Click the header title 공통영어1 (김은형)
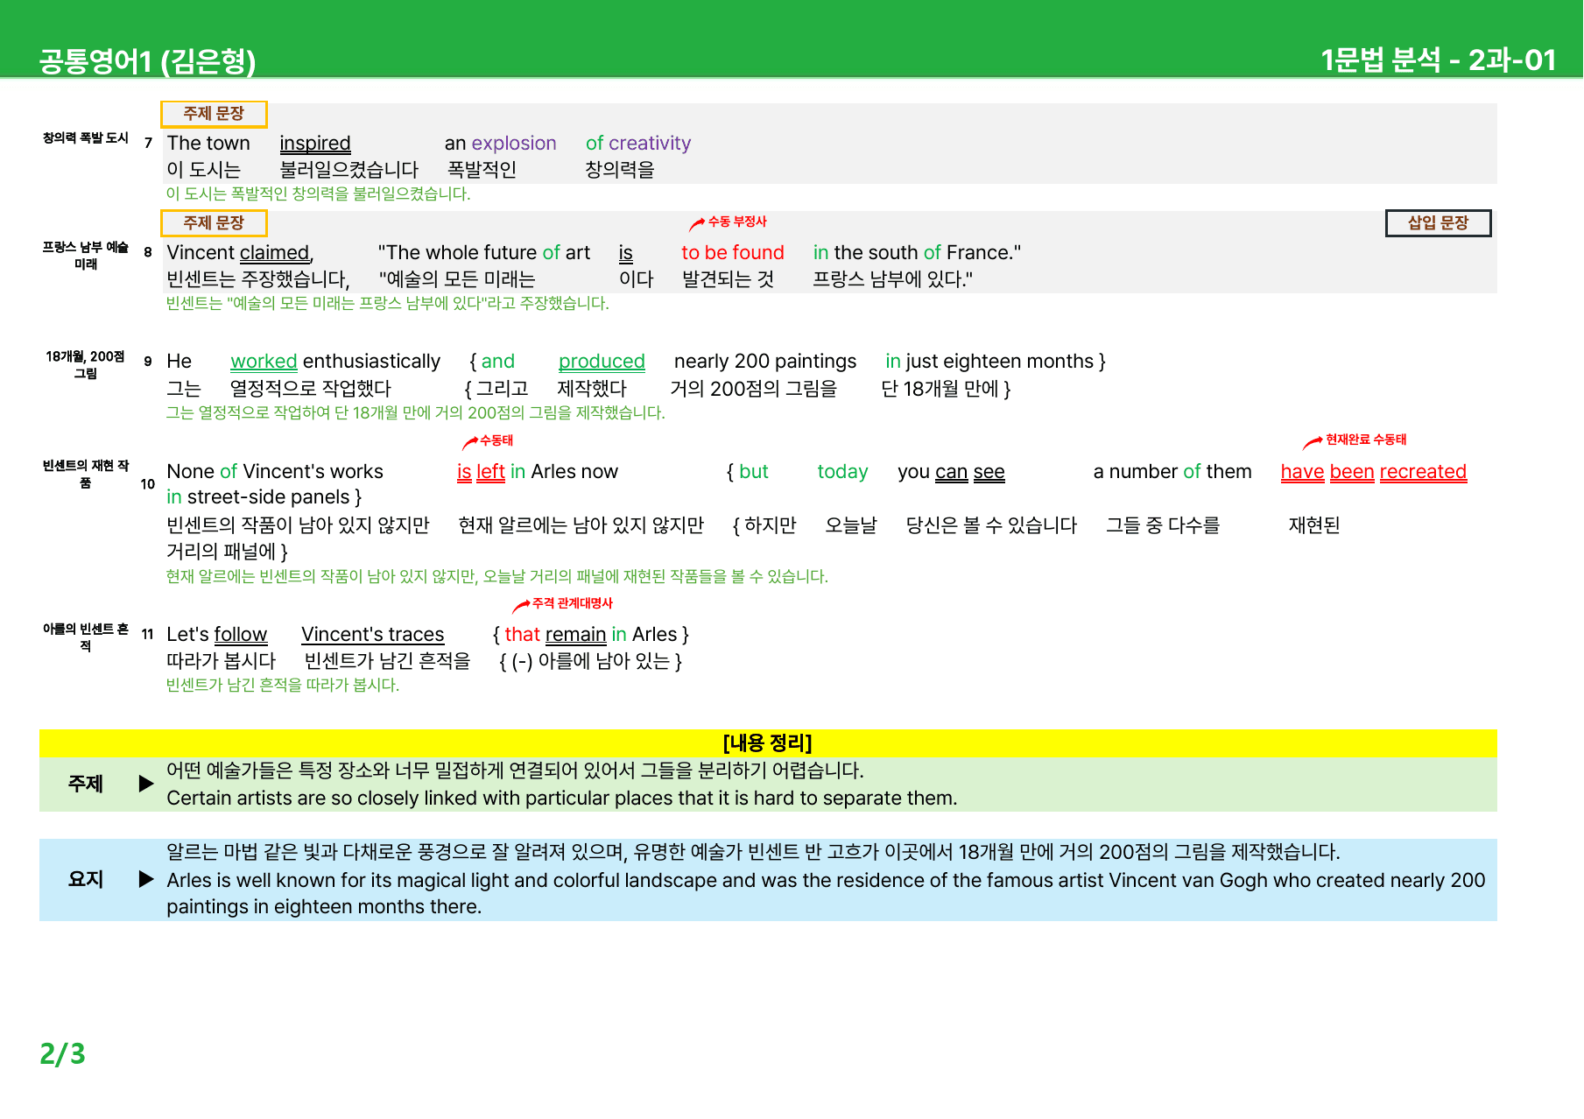Image resolution: width=1584 pixels, height=1119 pixels. [147, 60]
